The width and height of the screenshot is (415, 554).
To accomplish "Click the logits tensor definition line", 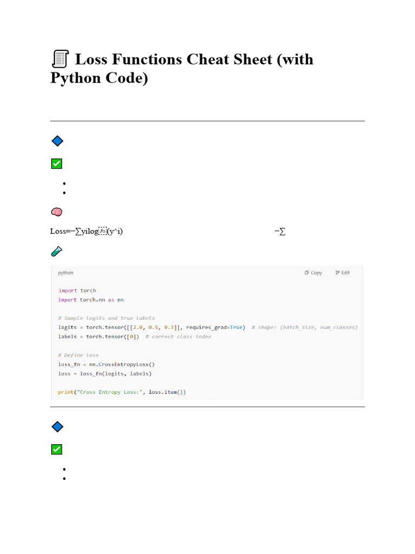I will pos(152,327).
